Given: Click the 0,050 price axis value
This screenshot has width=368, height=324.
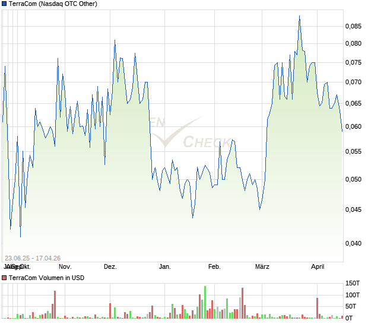Looking at the screenshot, I should pyautogui.click(x=353, y=179).
